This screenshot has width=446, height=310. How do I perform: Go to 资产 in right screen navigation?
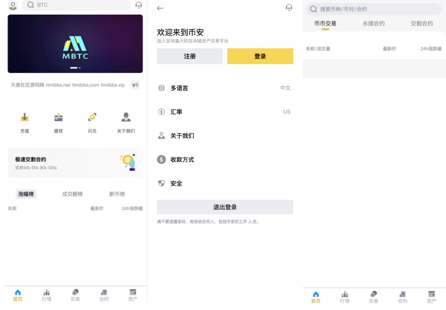[x=431, y=297]
